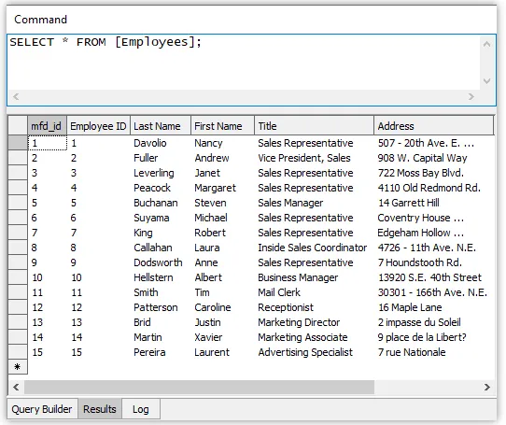Click the 'Marketing Associate' title cell
The height and width of the screenshot is (425, 506).
(314, 337)
